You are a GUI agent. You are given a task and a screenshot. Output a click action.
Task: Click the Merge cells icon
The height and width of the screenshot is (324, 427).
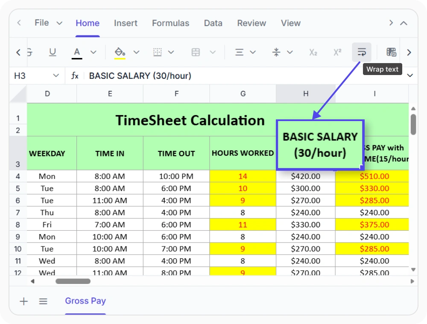[x=196, y=52]
